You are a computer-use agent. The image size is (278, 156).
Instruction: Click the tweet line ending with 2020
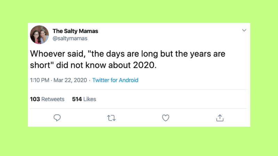click(x=93, y=65)
